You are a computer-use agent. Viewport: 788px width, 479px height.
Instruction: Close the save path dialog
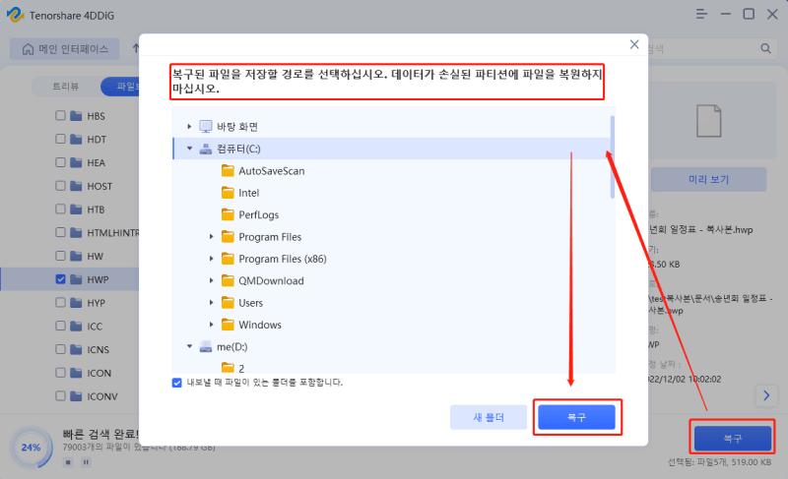[634, 44]
